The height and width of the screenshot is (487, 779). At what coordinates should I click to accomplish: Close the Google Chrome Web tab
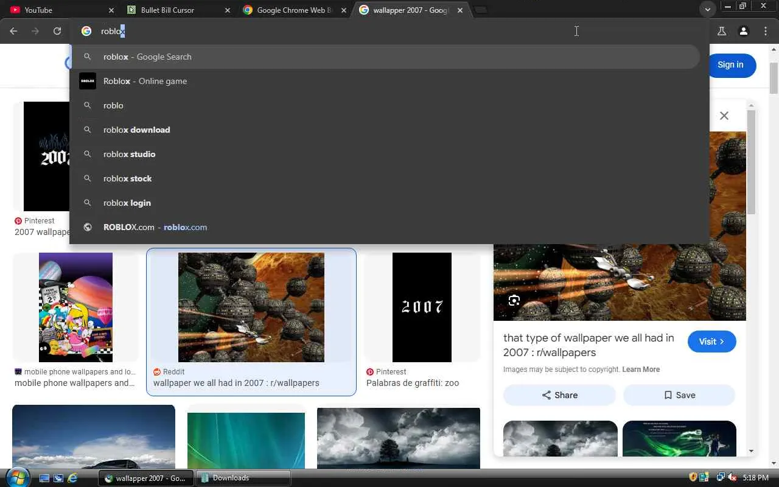click(x=344, y=10)
